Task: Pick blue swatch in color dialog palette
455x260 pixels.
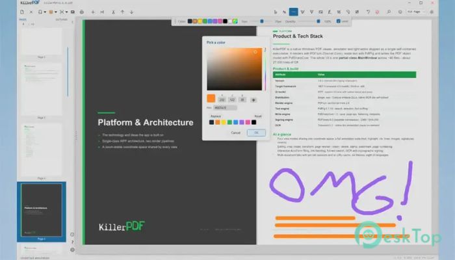Action: (x=235, y=122)
